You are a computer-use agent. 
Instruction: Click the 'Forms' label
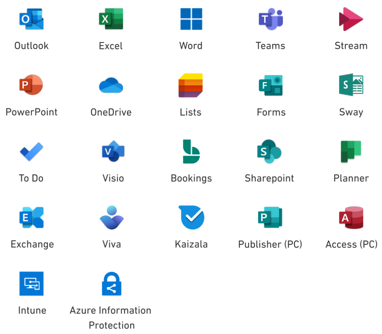pos(271,112)
